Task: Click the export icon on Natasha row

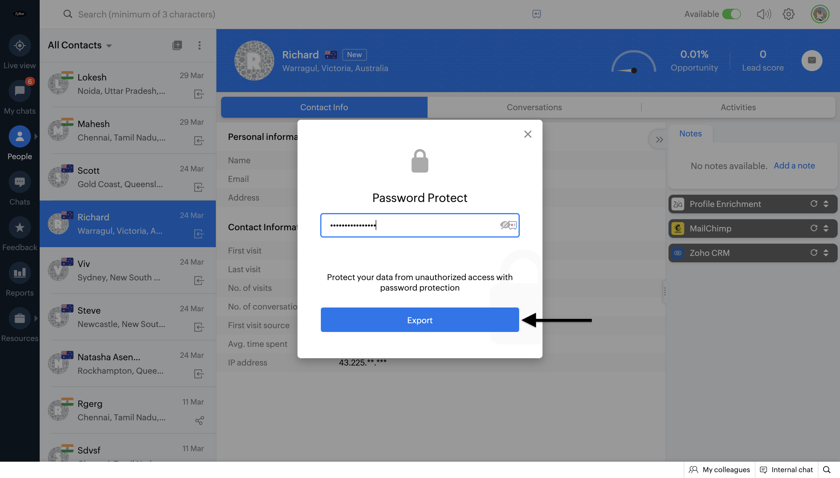Action: pos(199,374)
